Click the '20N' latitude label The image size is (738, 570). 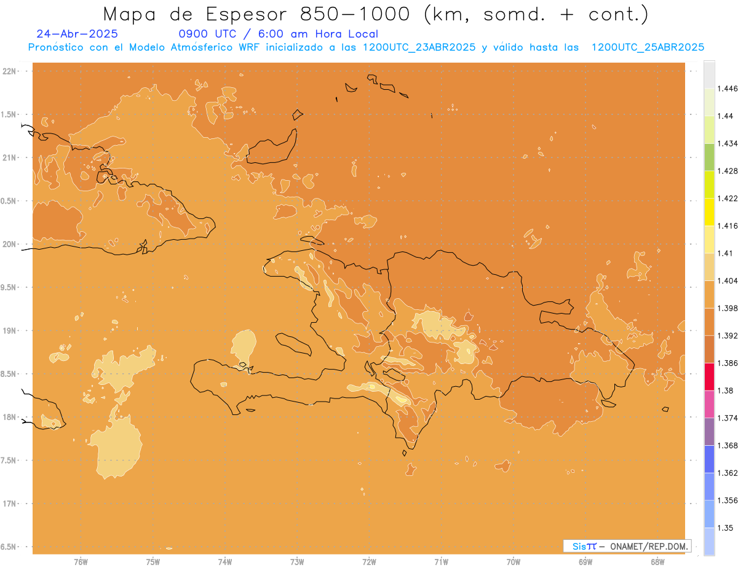pos(10,244)
